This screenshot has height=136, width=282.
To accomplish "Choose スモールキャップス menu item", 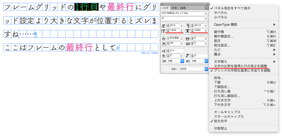I will coord(243,116).
